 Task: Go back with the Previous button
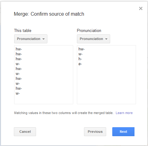tap(95, 132)
